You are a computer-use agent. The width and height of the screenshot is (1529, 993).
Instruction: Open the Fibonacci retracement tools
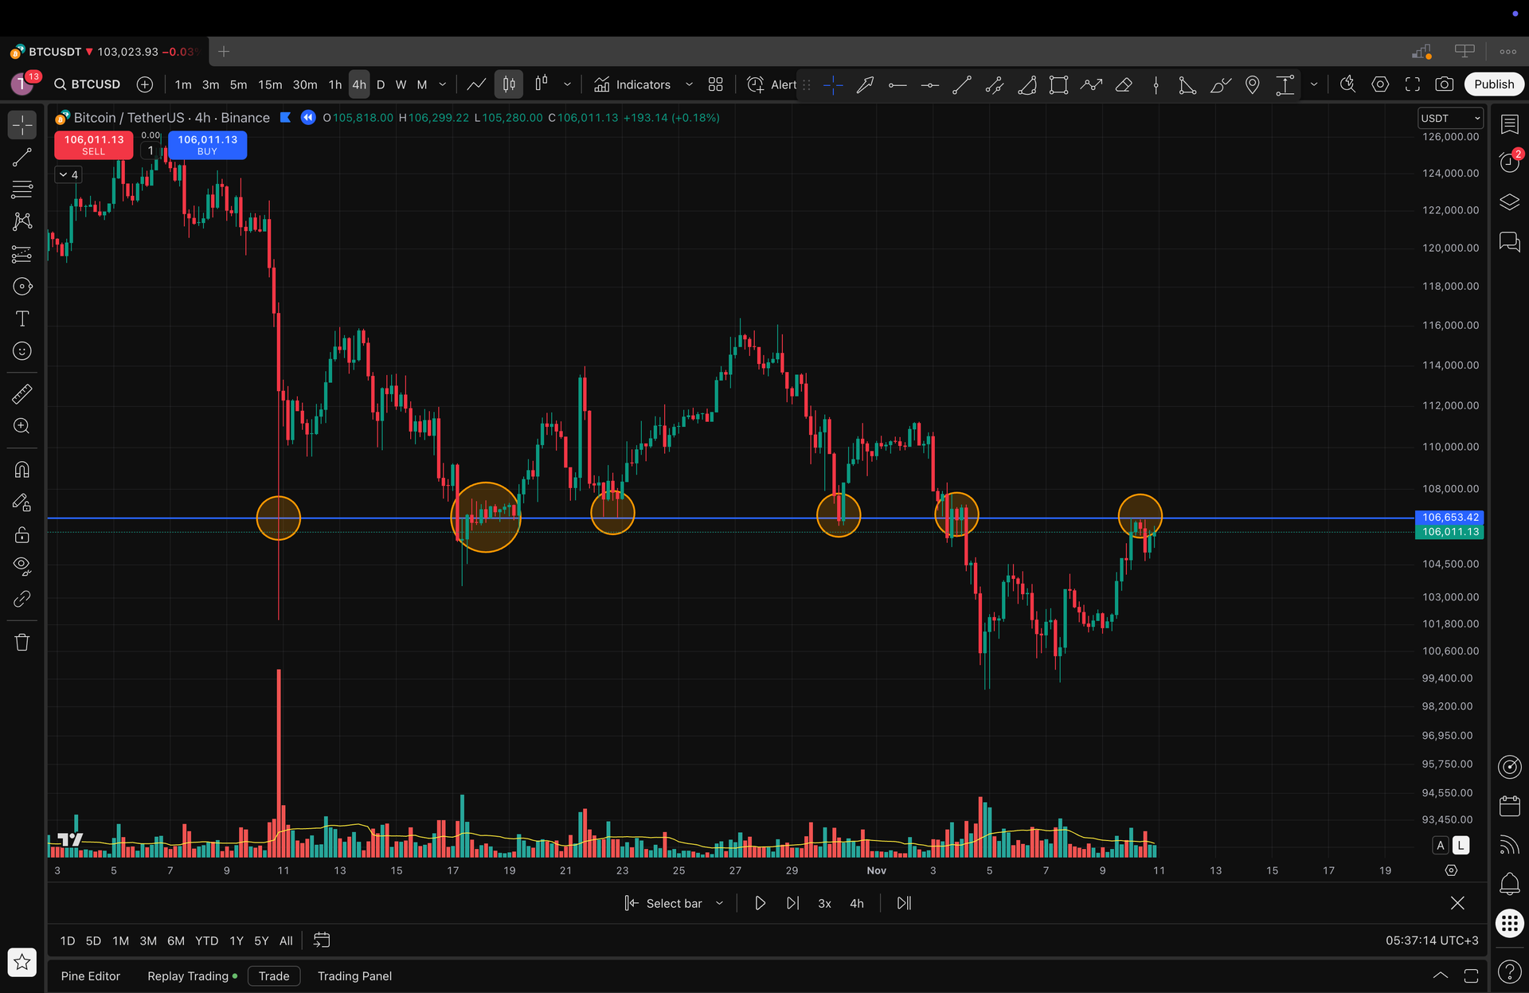(x=22, y=190)
